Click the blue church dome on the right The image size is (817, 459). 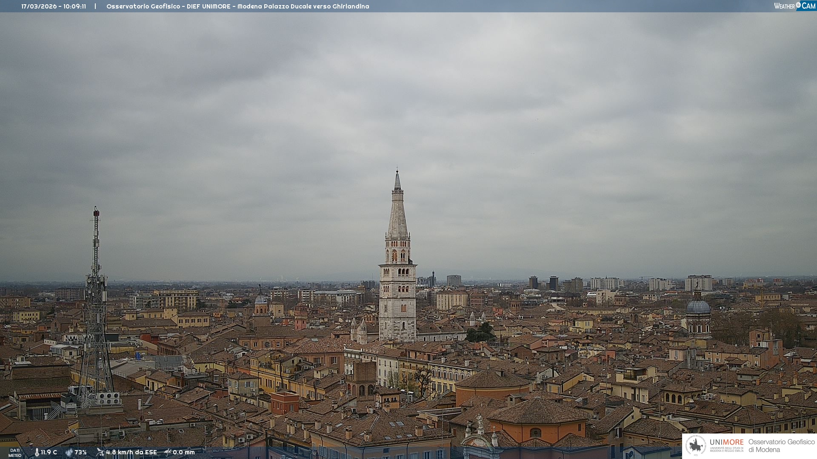pyautogui.click(x=698, y=307)
